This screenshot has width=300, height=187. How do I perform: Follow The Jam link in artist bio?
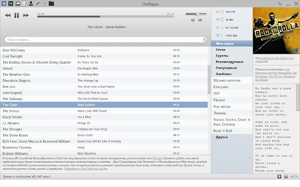[x=157, y=158]
